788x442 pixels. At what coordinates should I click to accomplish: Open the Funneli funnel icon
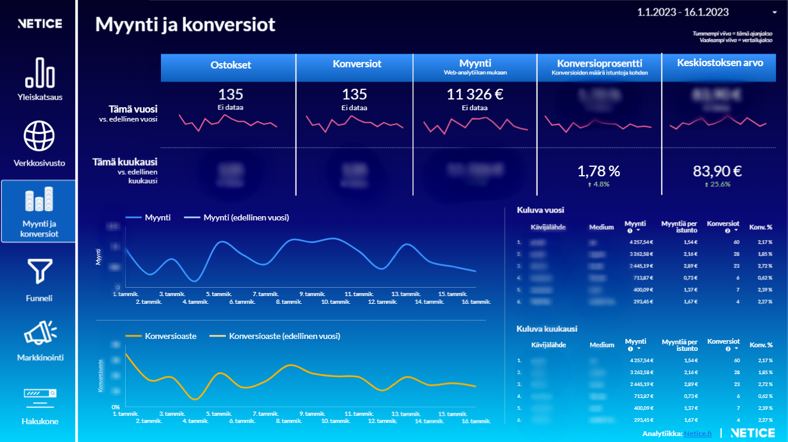(x=40, y=272)
